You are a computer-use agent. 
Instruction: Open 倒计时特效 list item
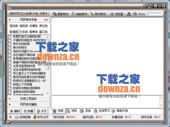tap(20, 48)
